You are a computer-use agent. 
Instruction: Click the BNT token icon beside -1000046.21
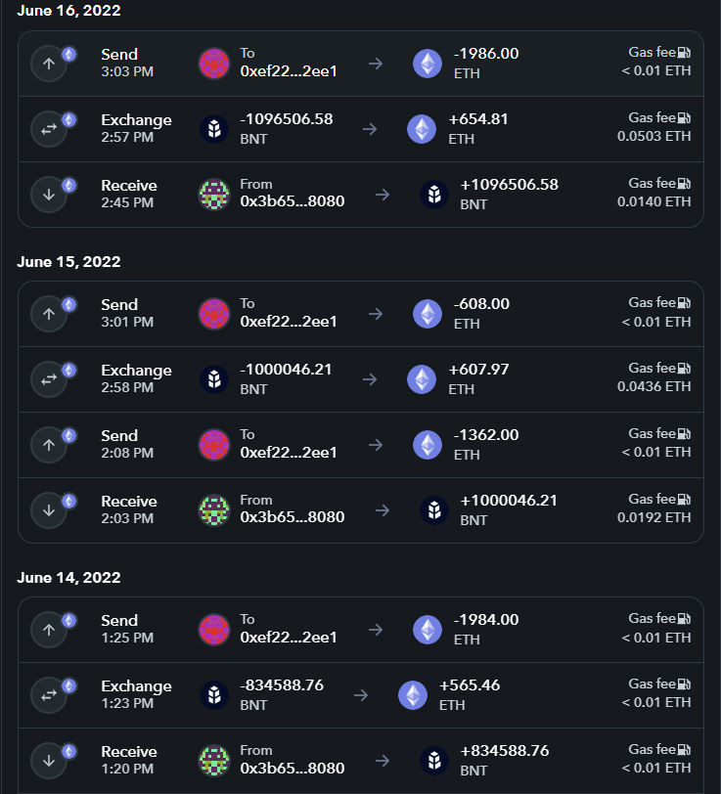point(214,379)
